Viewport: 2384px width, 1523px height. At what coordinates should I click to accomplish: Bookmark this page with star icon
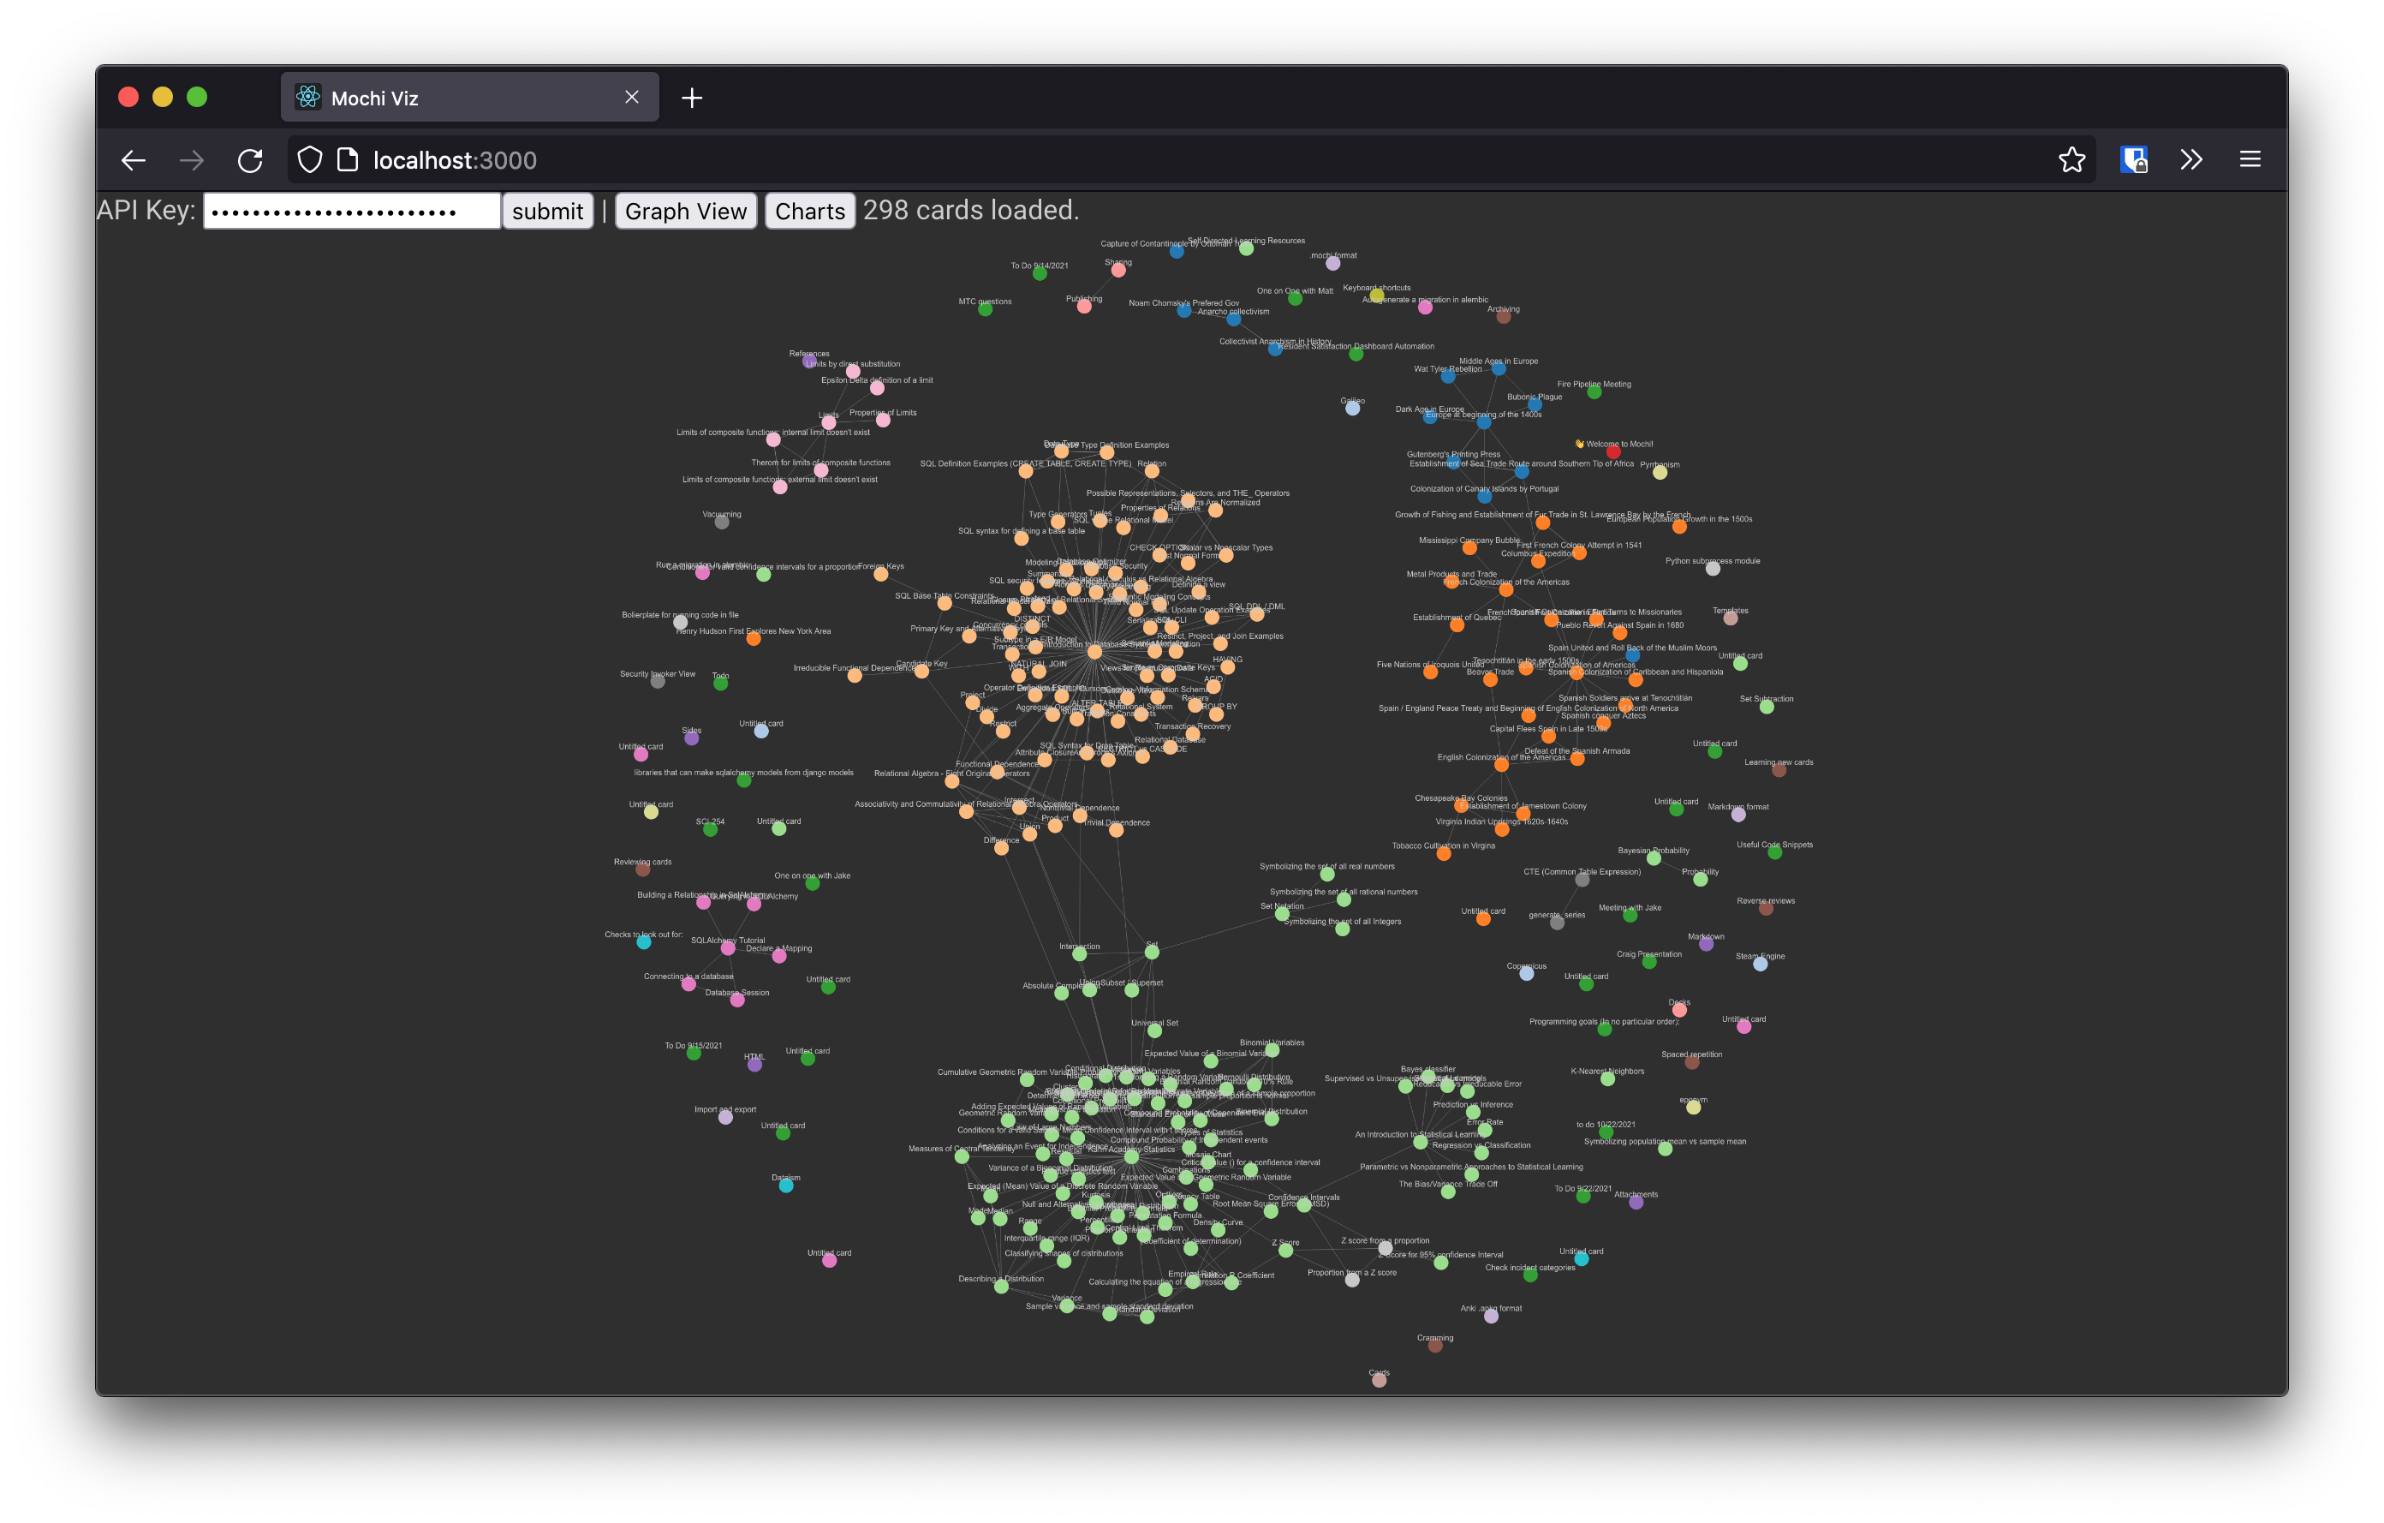pyautogui.click(x=2071, y=160)
